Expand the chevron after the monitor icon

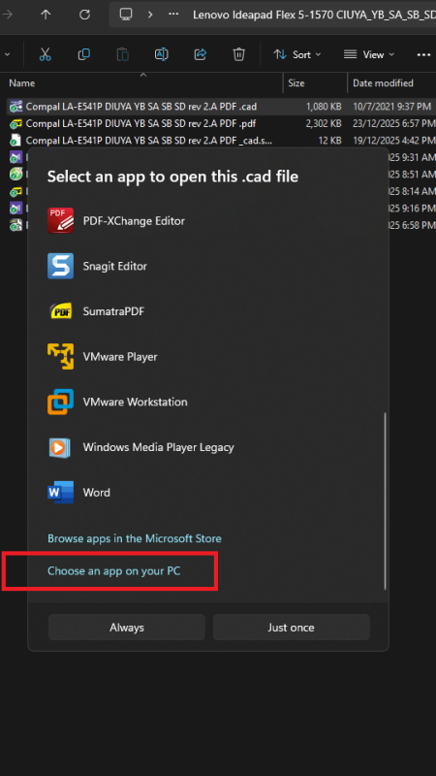(150, 15)
